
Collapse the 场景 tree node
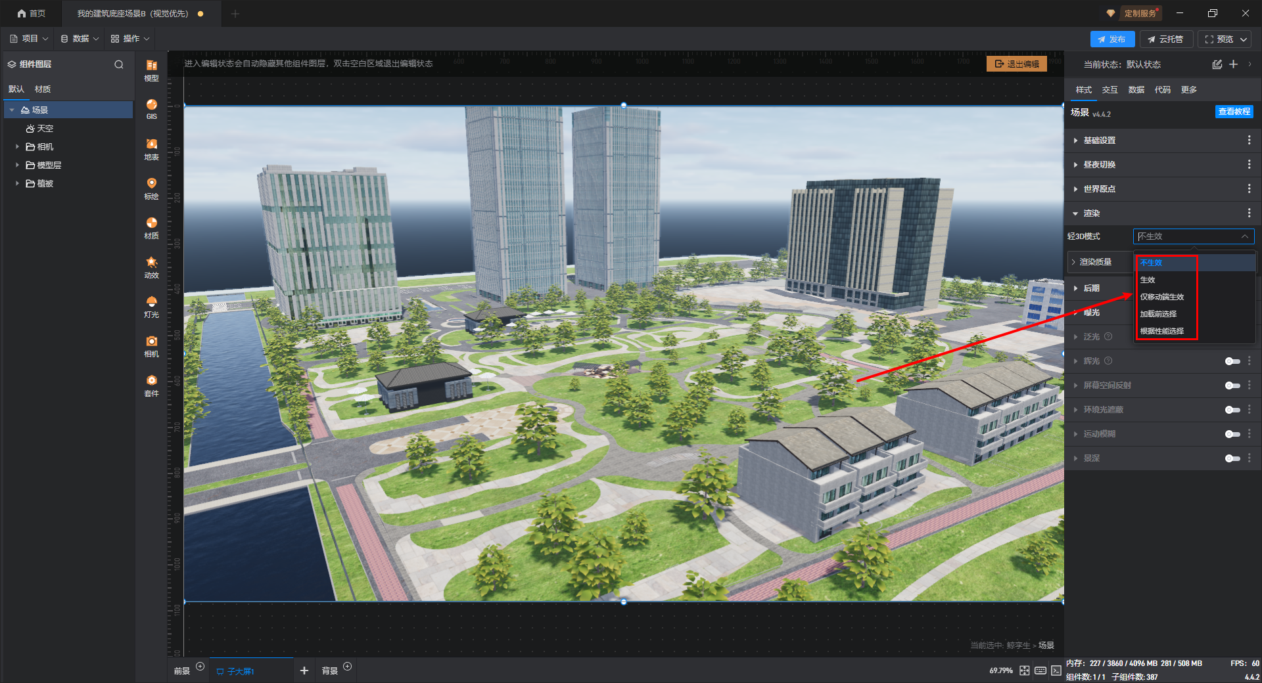pos(12,110)
